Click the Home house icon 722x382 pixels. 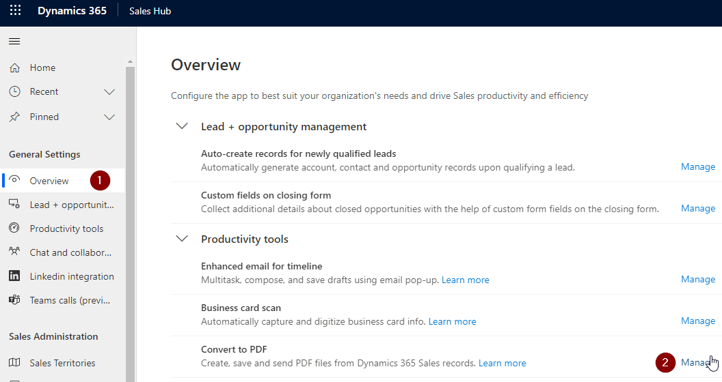15,68
